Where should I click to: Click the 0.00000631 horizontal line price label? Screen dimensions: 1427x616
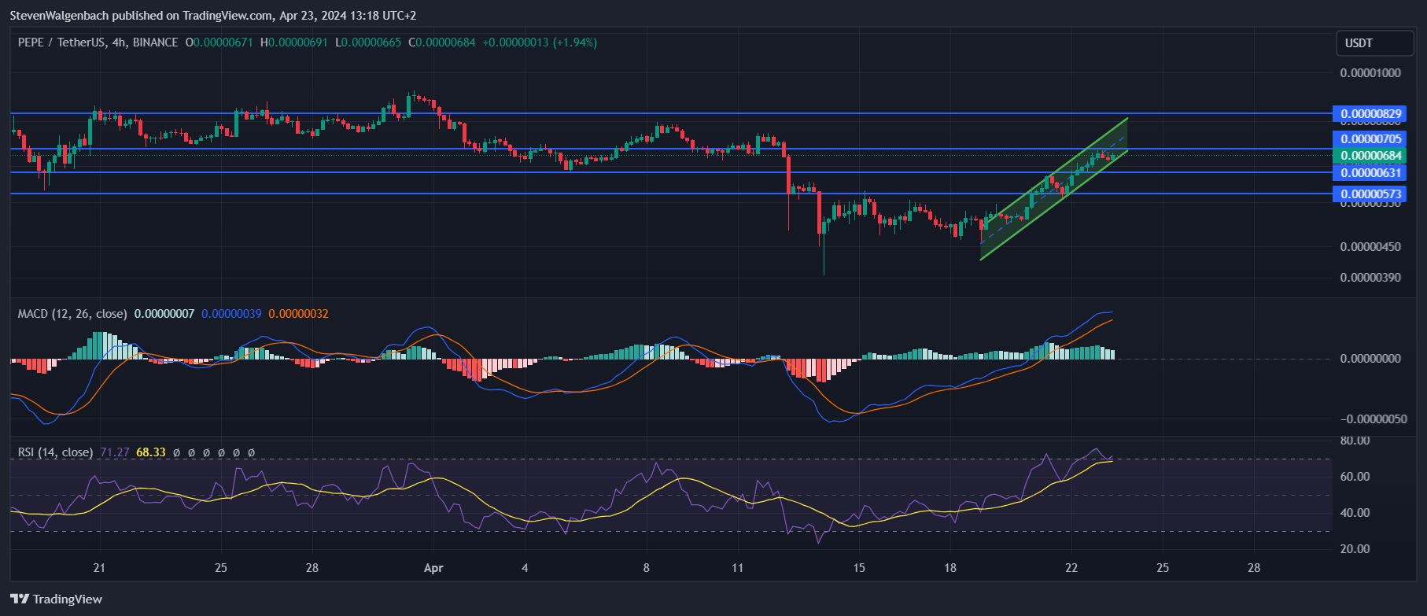(x=1370, y=173)
